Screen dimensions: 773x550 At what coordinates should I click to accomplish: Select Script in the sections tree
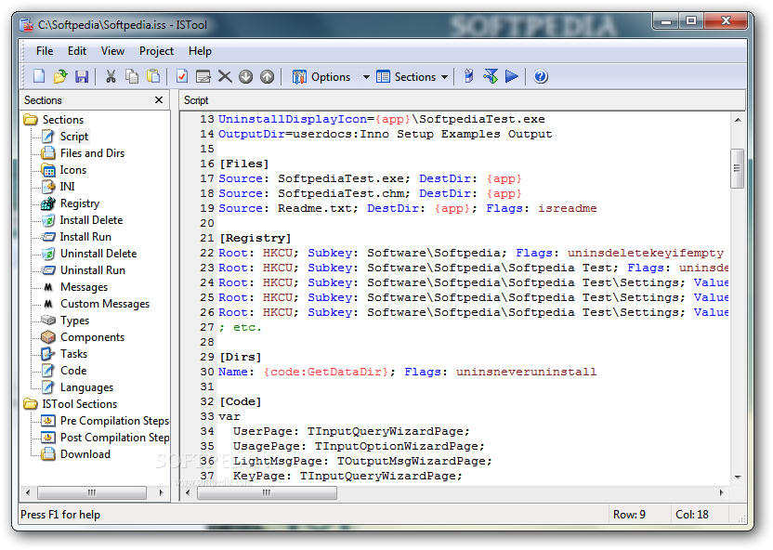[x=74, y=136]
